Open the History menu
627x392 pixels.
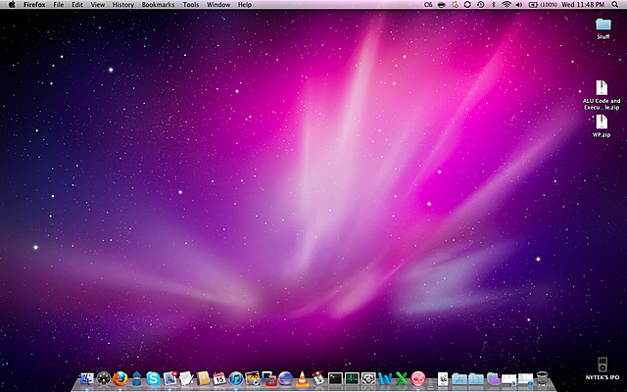123,5
